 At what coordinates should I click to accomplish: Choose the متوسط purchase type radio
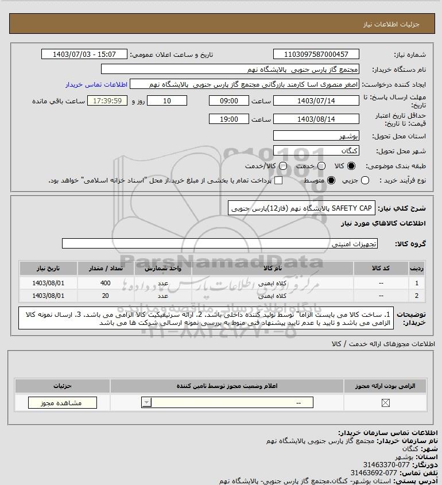331,180
